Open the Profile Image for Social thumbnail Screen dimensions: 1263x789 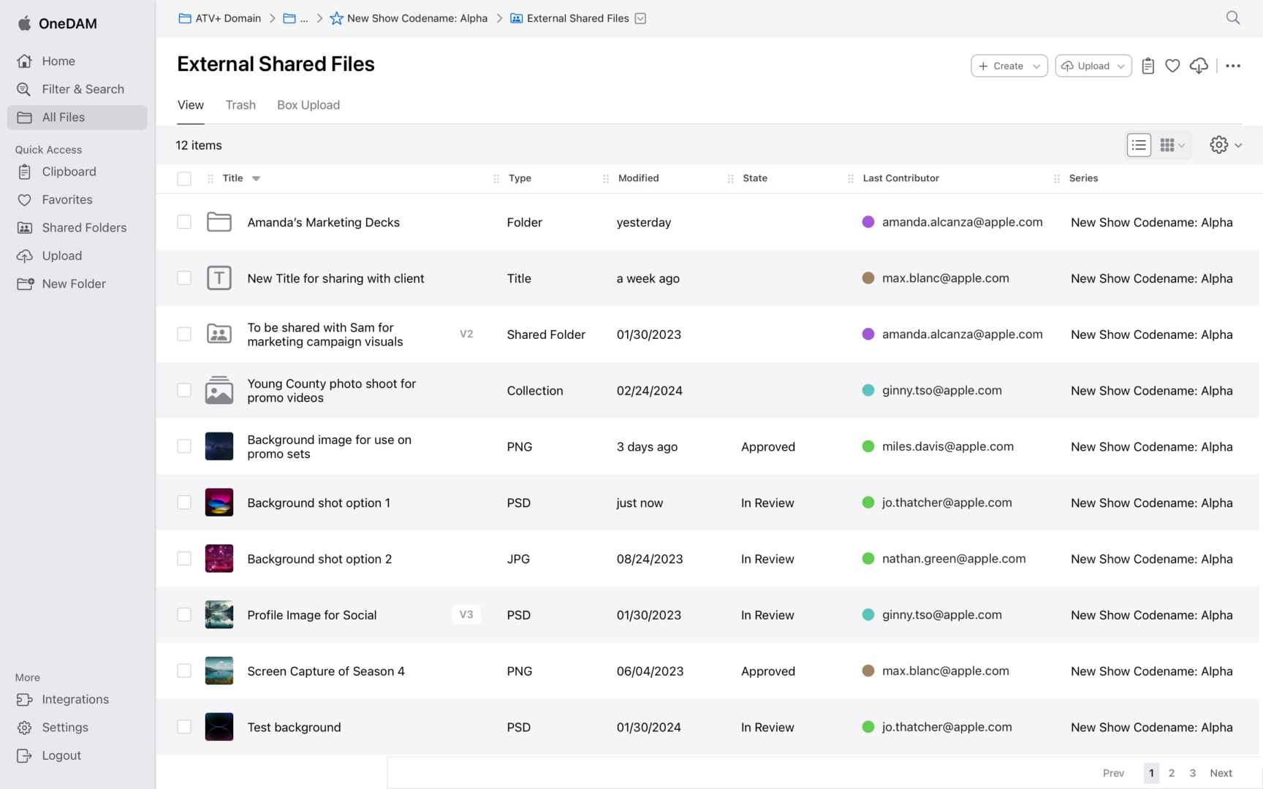point(219,614)
